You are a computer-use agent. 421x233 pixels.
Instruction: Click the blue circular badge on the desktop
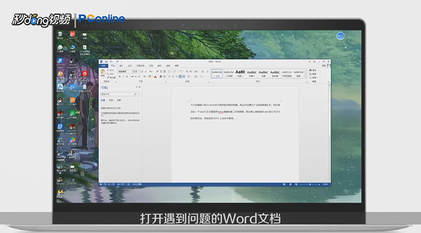[x=340, y=36]
